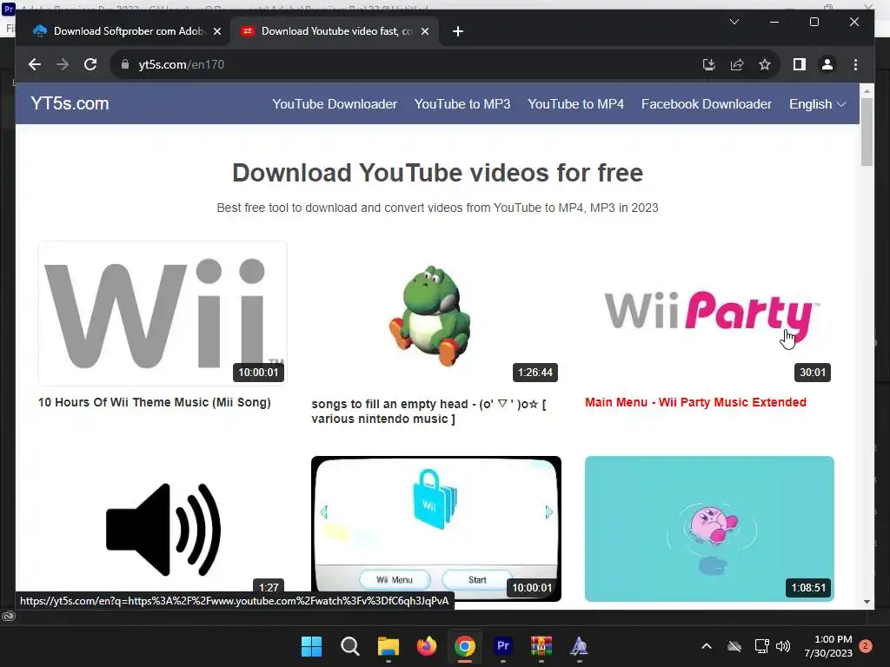This screenshot has width=890, height=667.
Task: Click the Download YouTube videos for free heading
Action: [438, 173]
